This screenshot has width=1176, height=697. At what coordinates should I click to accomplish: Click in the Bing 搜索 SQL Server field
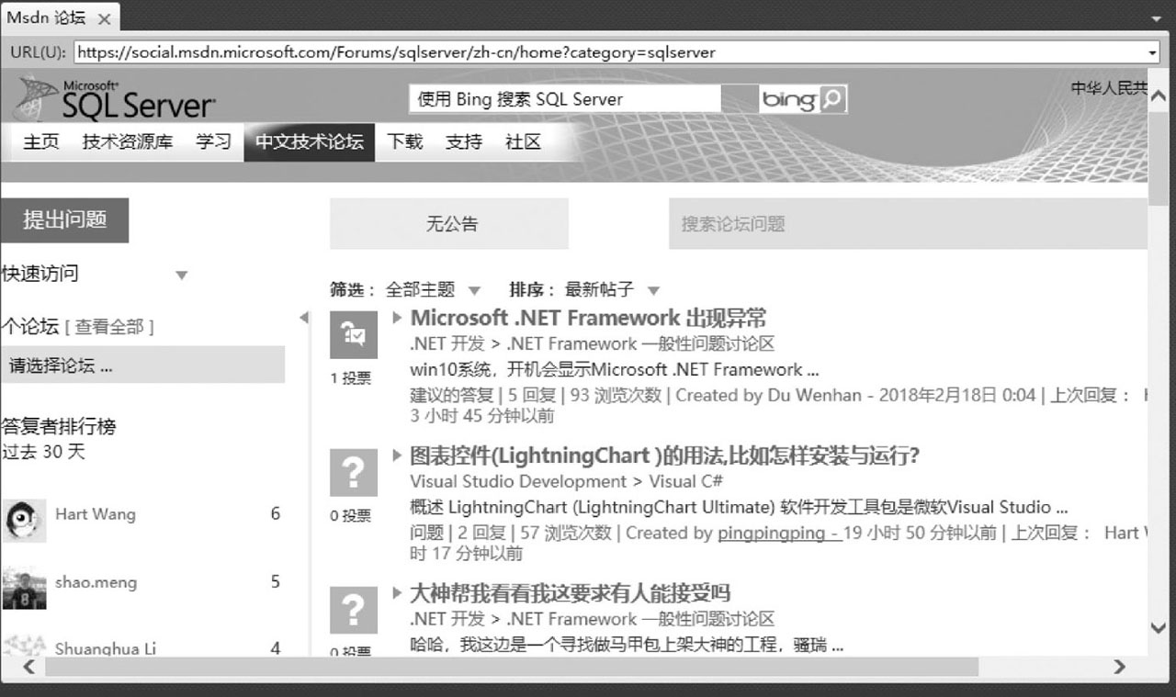(565, 99)
